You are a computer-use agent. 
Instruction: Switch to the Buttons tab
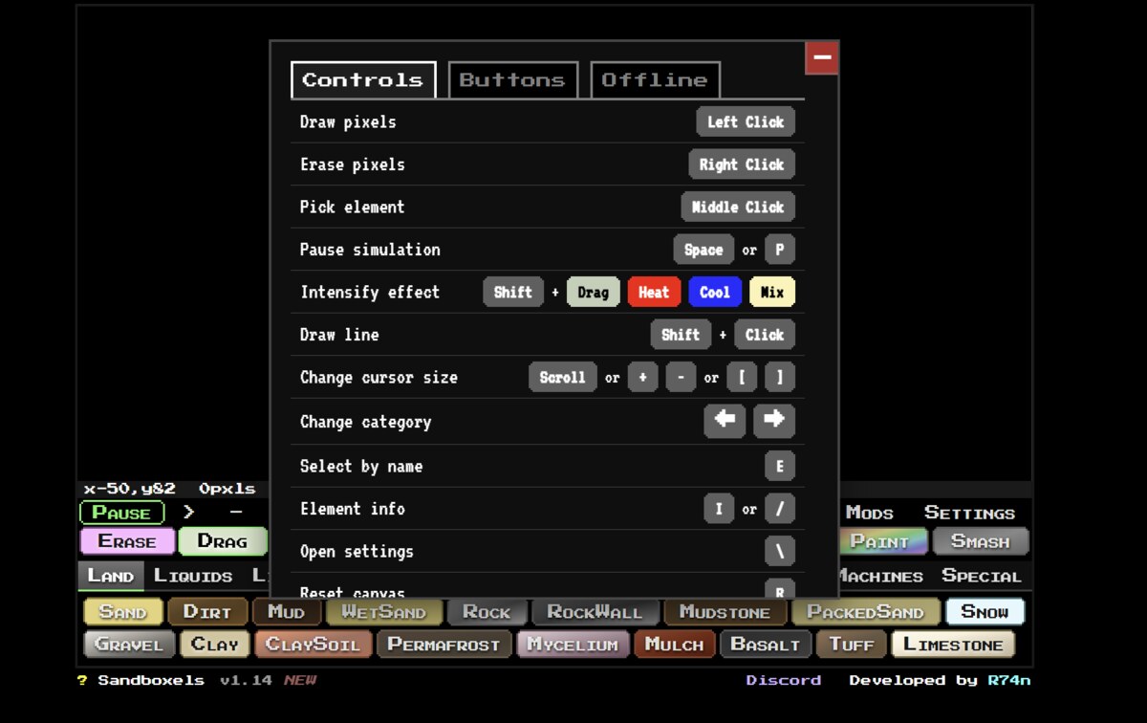513,80
